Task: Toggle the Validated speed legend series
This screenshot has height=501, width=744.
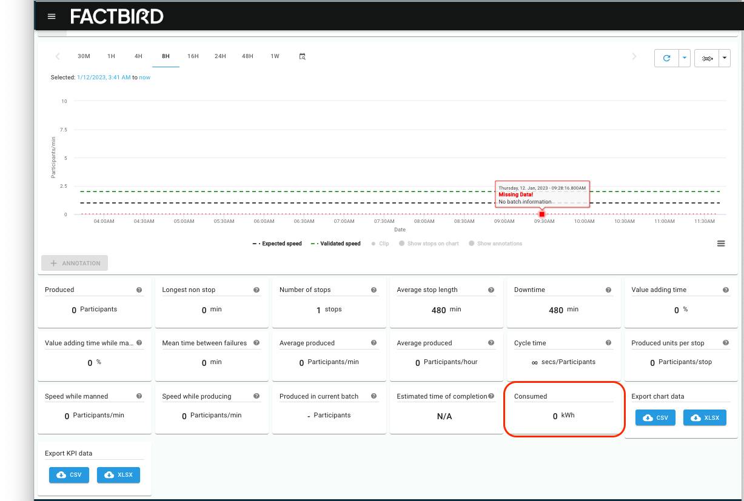Action: point(336,244)
